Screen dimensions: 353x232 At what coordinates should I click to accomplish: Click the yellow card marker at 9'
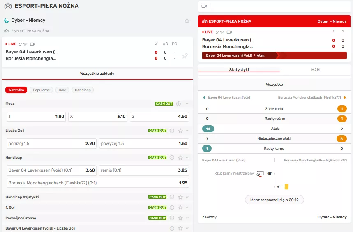click(286, 186)
